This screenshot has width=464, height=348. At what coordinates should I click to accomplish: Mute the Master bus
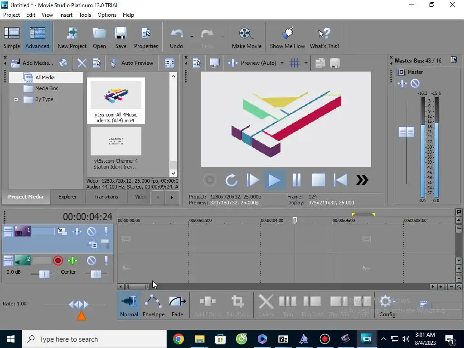pyautogui.click(x=415, y=83)
